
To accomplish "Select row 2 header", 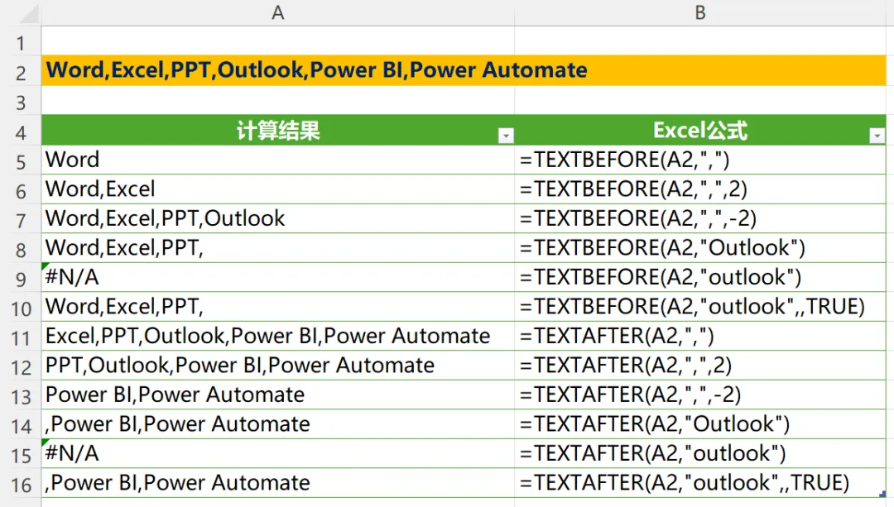I will (x=21, y=73).
